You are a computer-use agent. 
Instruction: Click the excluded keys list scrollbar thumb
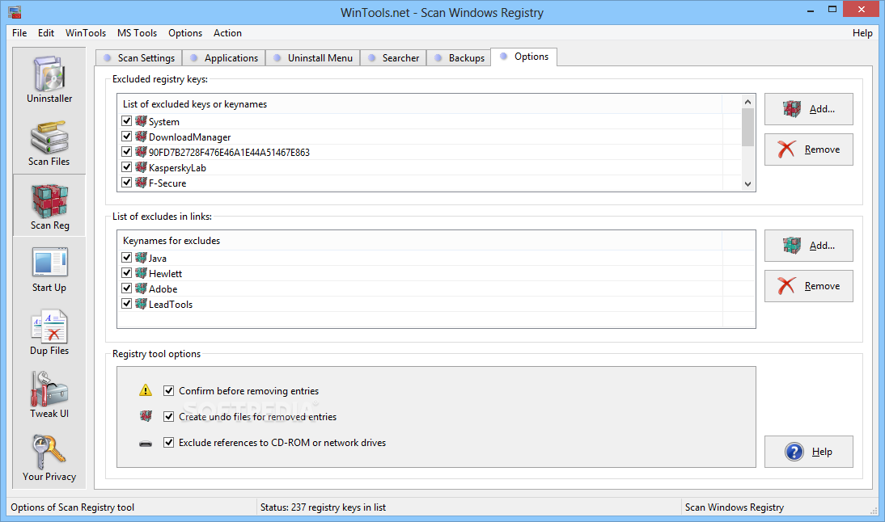(747, 128)
